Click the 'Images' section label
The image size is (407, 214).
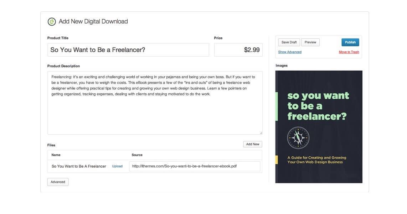point(281,66)
